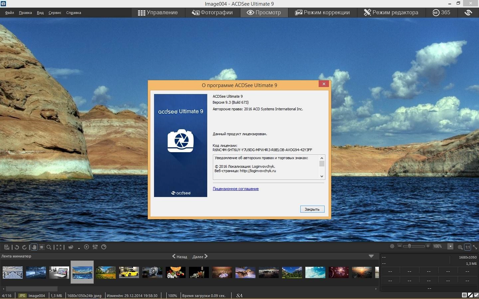Select the Hand scroll tool

coord(34,247)
